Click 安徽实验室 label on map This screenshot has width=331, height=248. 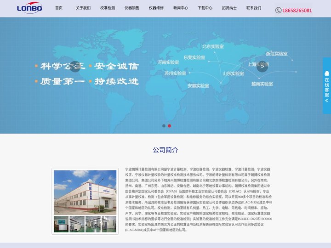coord(199,85)
